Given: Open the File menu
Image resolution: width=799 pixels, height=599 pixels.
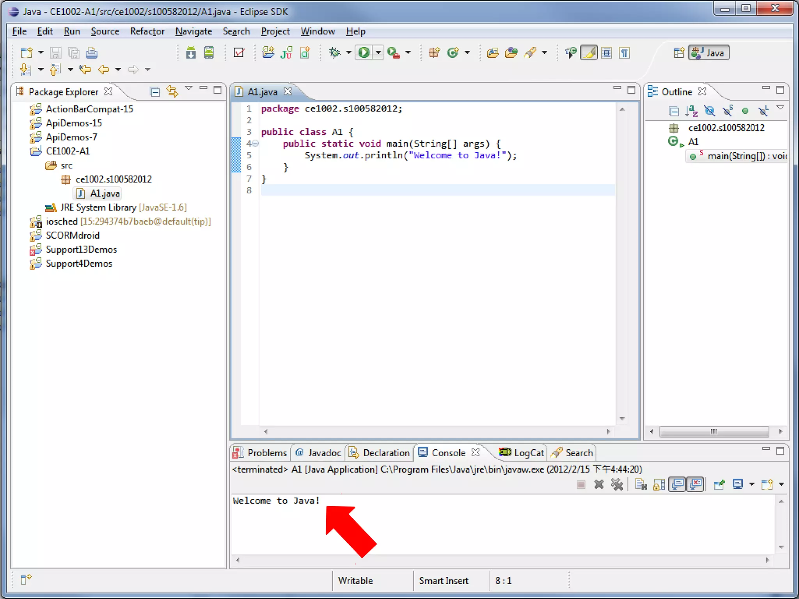Looking at the screenshot, I should click(x=20, y=31).
